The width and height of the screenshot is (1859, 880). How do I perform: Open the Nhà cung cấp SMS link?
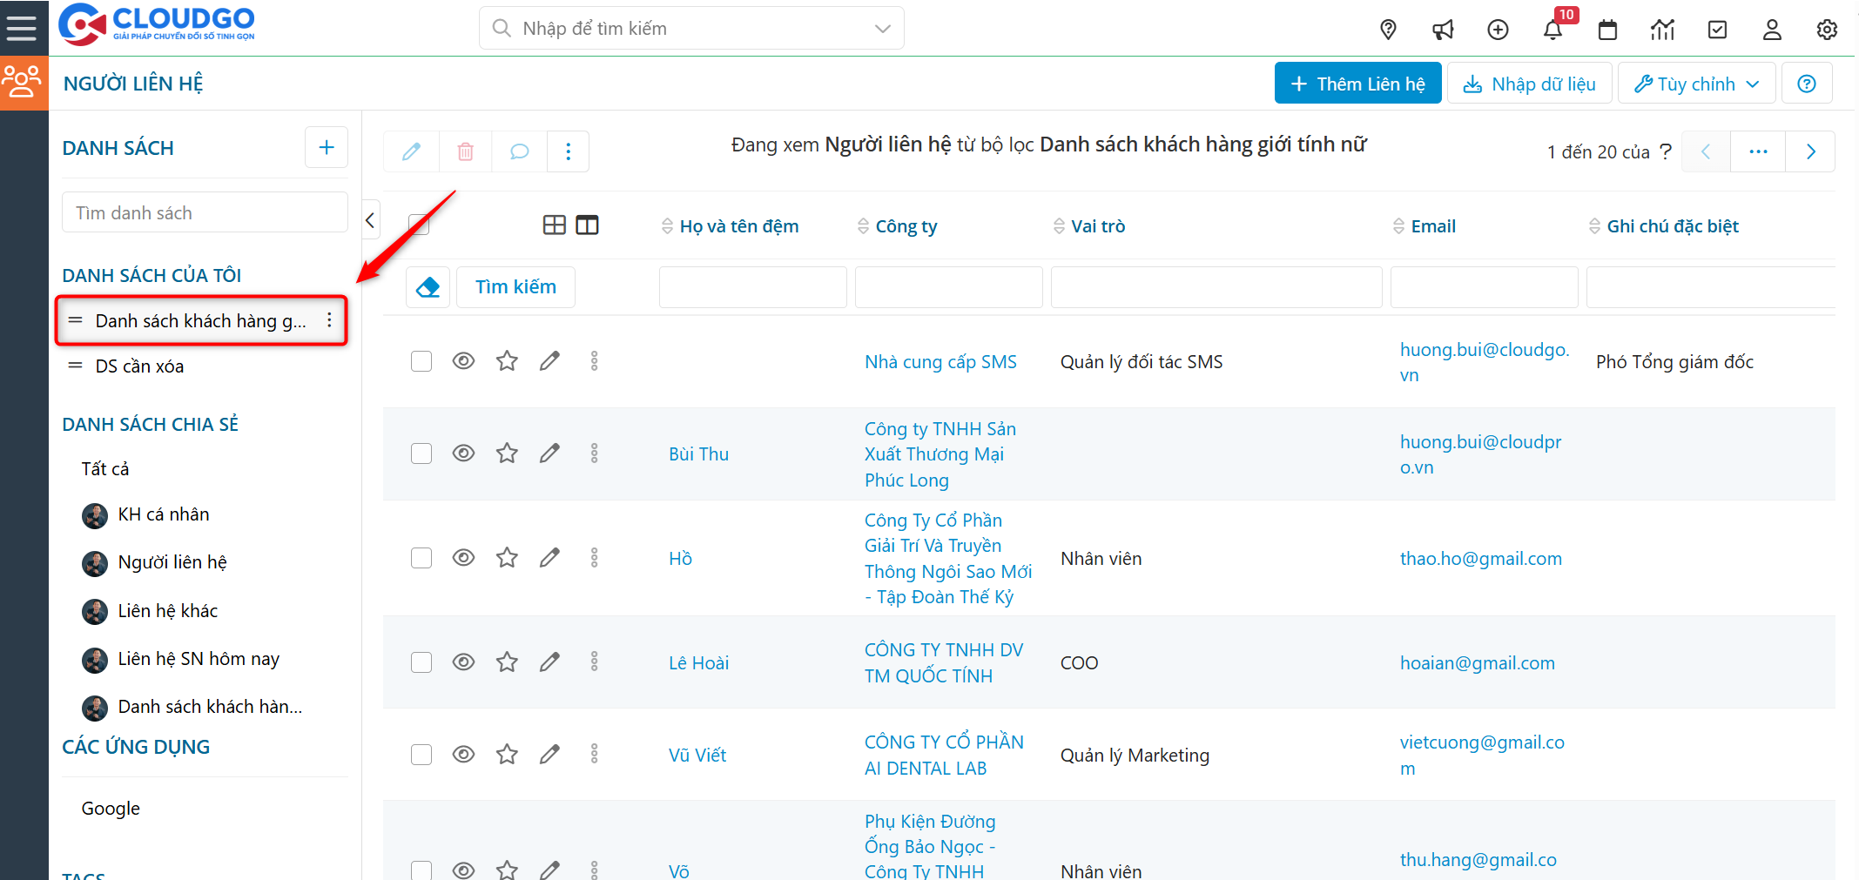point(940,362)
